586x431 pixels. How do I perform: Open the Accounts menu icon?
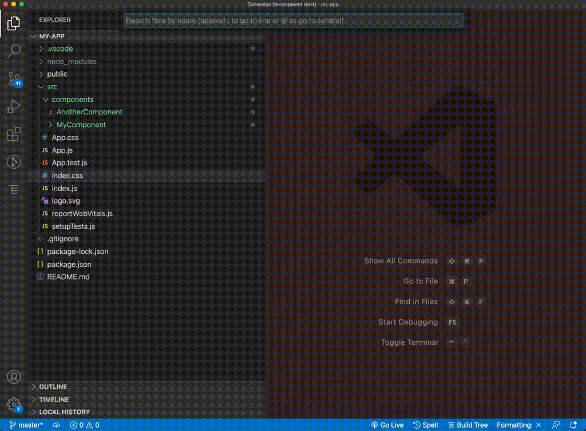(14, 377)
